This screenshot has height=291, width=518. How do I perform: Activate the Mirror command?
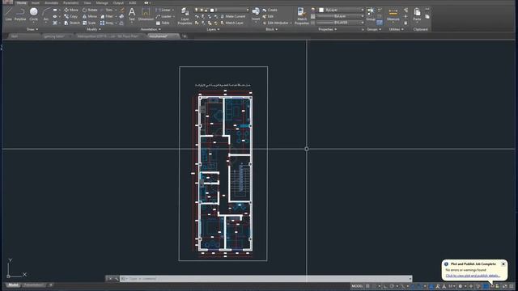click(x=90, y=16)
